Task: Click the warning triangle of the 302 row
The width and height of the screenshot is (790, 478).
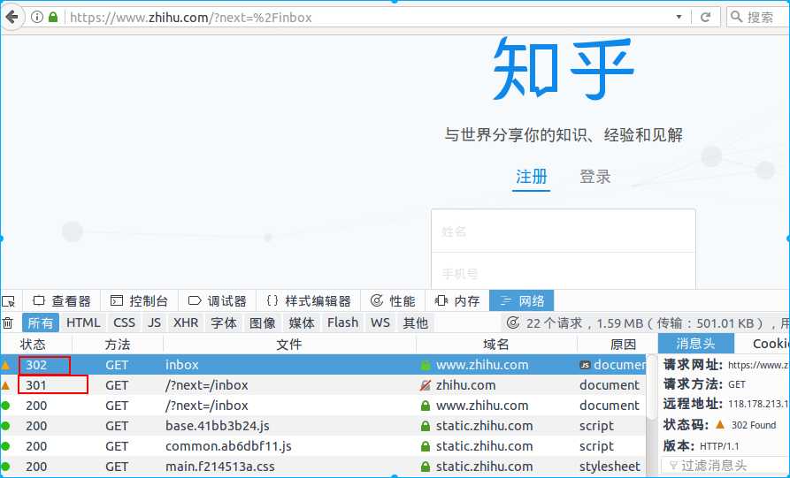Action: 5,365
